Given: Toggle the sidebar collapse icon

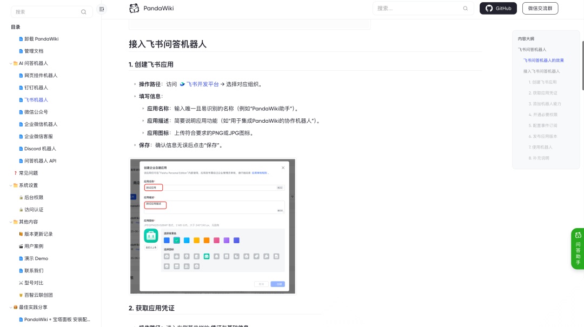Looking at the screenshot, I should coord(102,9).
